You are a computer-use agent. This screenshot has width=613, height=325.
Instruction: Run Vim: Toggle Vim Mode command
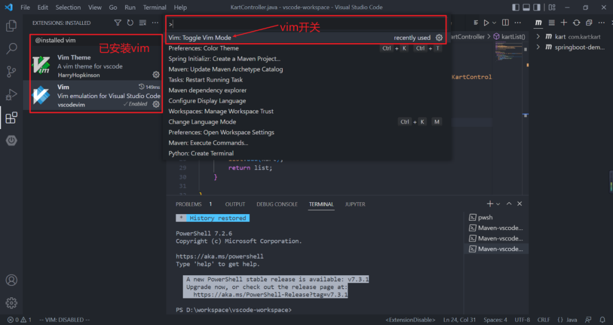point(306,37)
